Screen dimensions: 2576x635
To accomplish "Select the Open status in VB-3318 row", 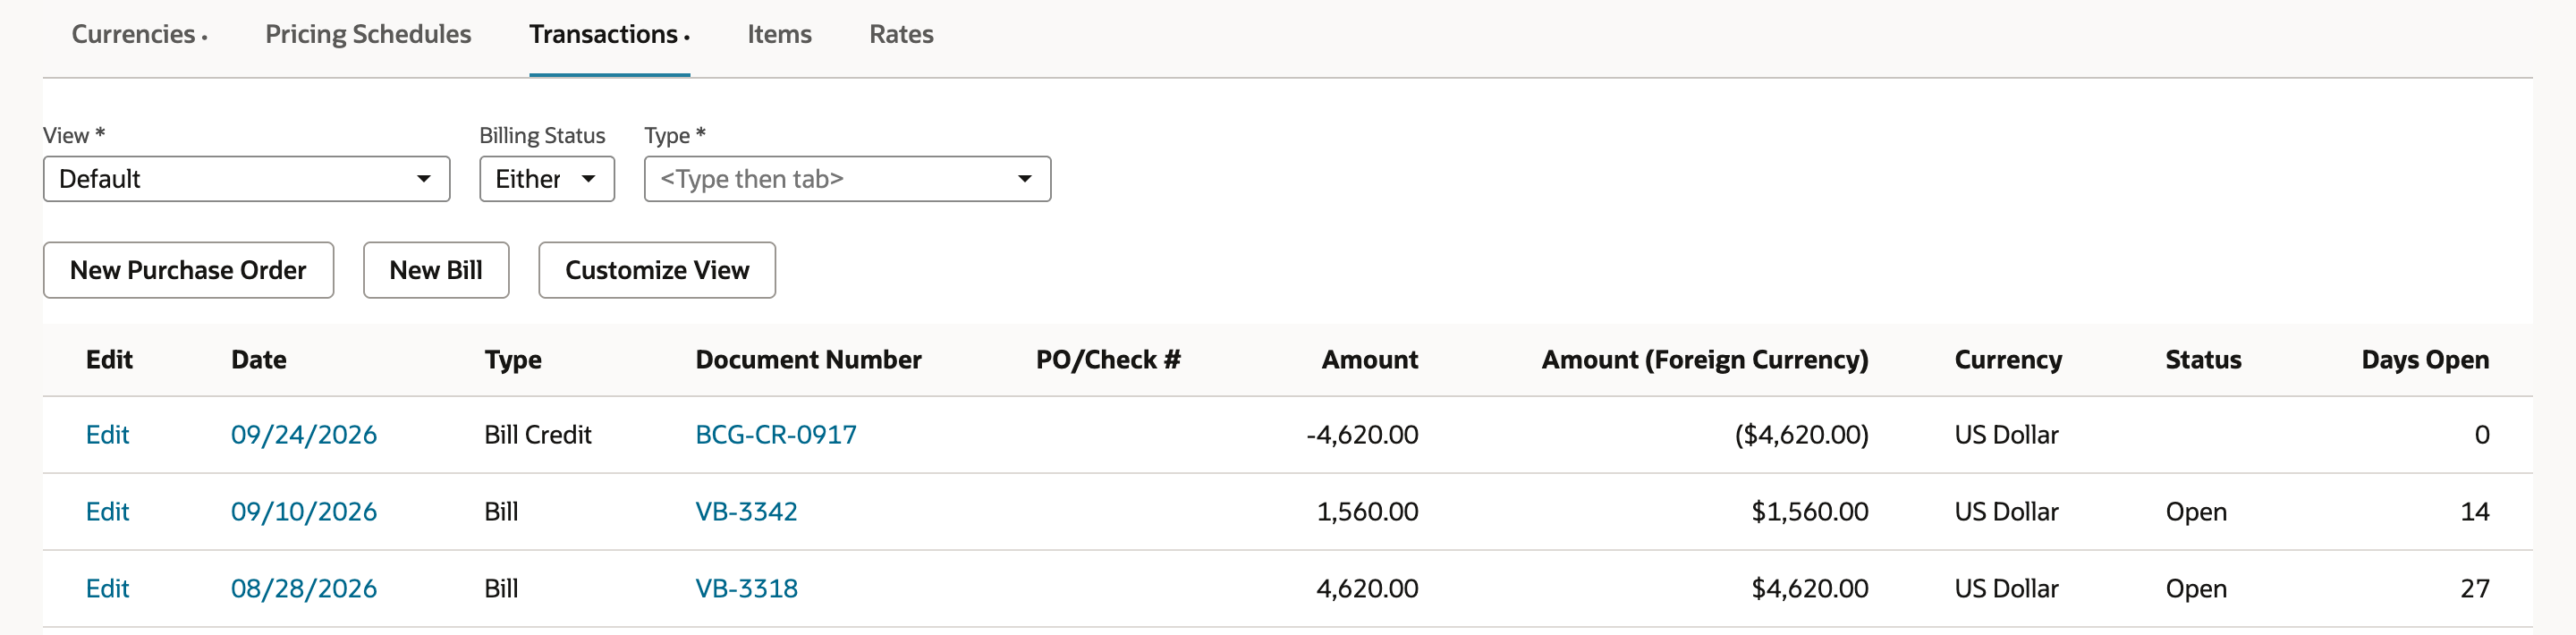I will [x=2196, y=589].
